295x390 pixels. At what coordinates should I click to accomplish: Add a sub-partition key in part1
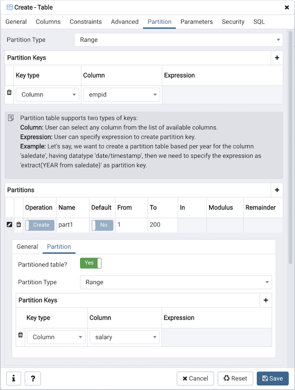tap(266, 300)
